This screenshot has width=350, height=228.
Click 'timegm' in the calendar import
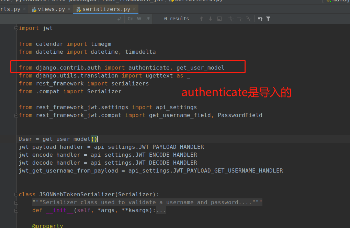click(x=101, y=44)
